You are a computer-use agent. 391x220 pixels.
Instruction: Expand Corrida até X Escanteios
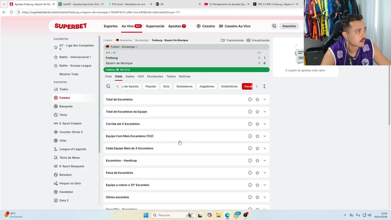click(265, 124)
